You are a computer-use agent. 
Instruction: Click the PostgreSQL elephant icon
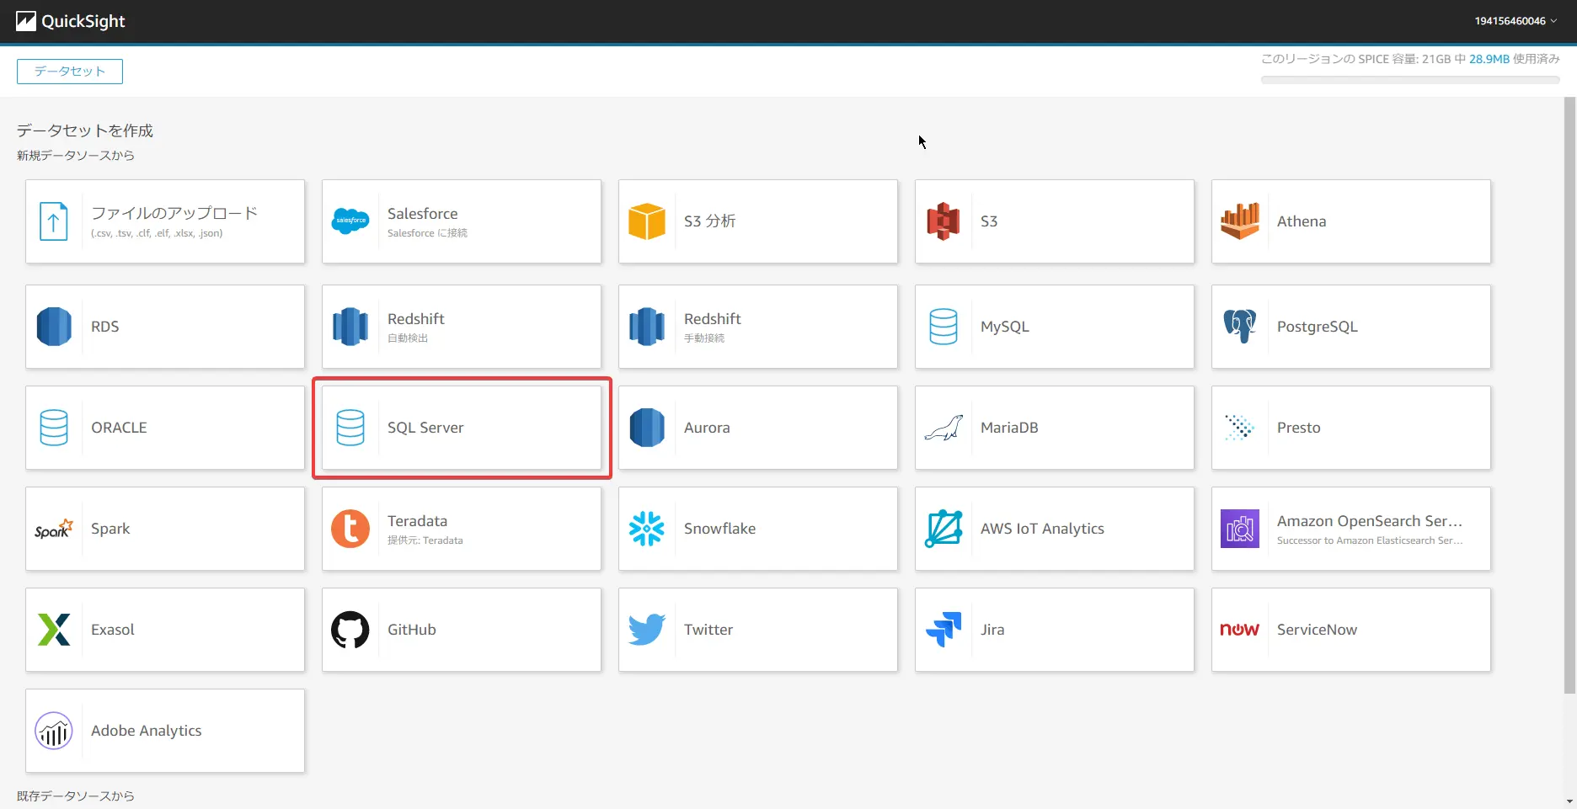tap(1240, 327)
